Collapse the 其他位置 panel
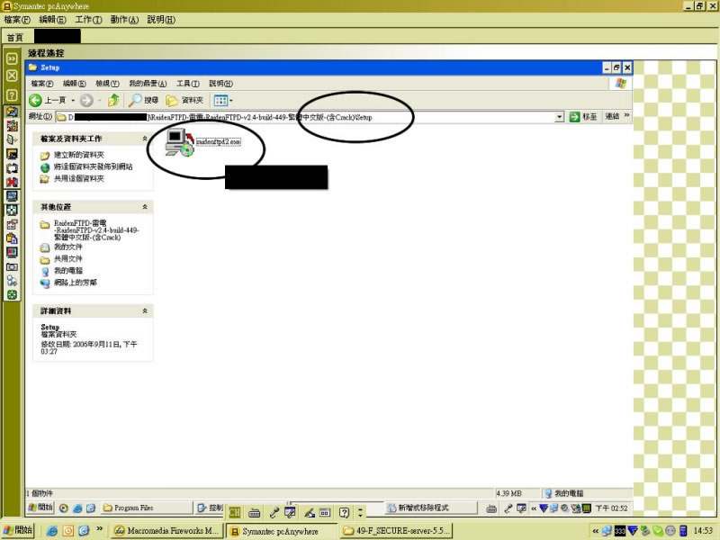Screen dimensions: 720x540 point(145,207)
